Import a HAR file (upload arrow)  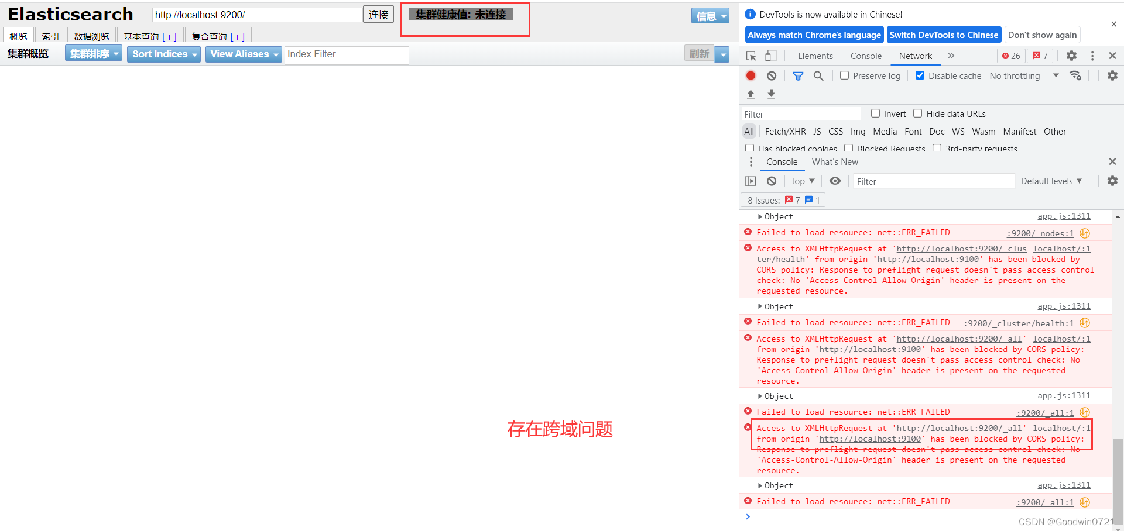[x=751, y=94]
